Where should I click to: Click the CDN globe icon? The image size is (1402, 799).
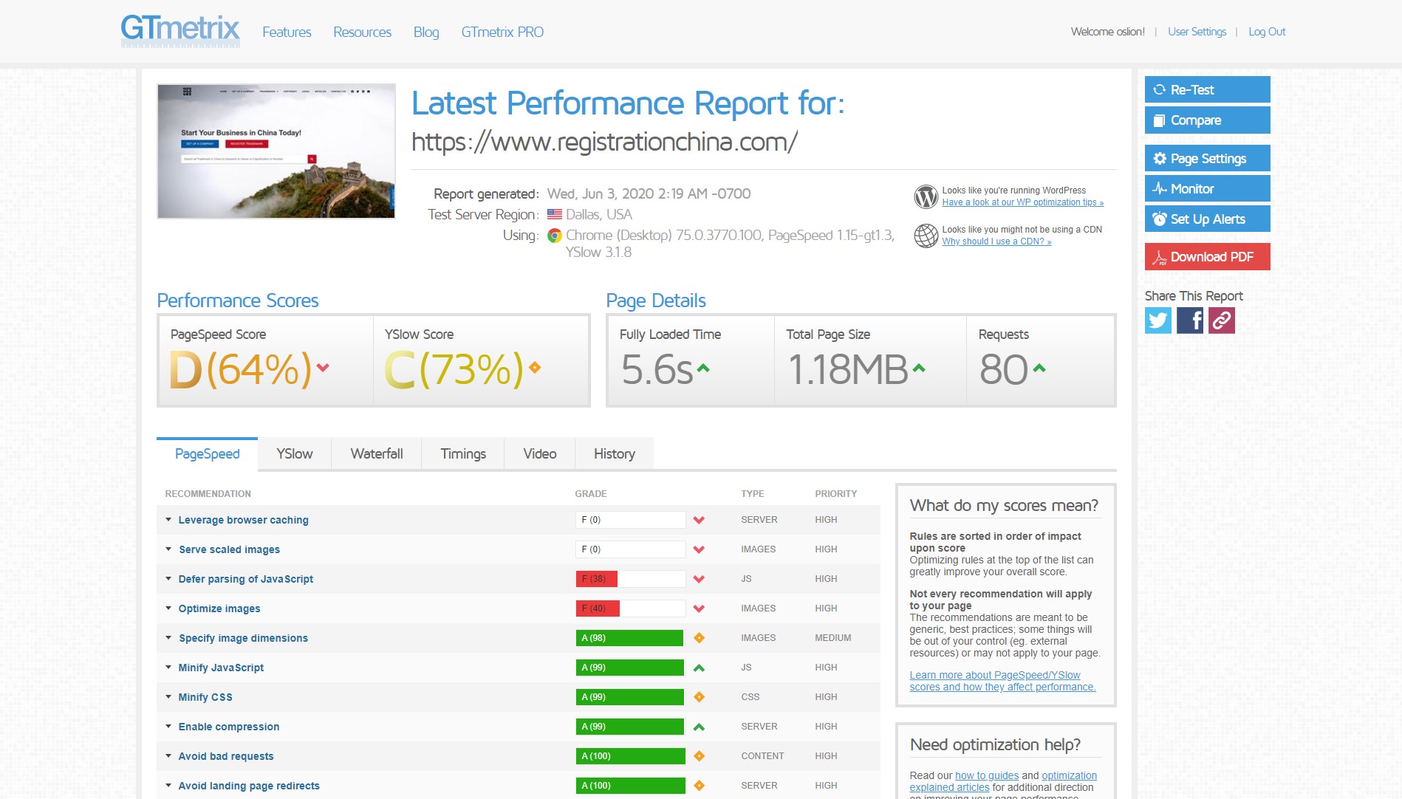click(x=926, y=236)
